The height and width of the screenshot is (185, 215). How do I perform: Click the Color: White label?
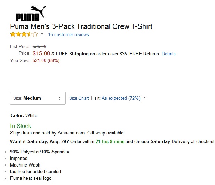point(24,115)
